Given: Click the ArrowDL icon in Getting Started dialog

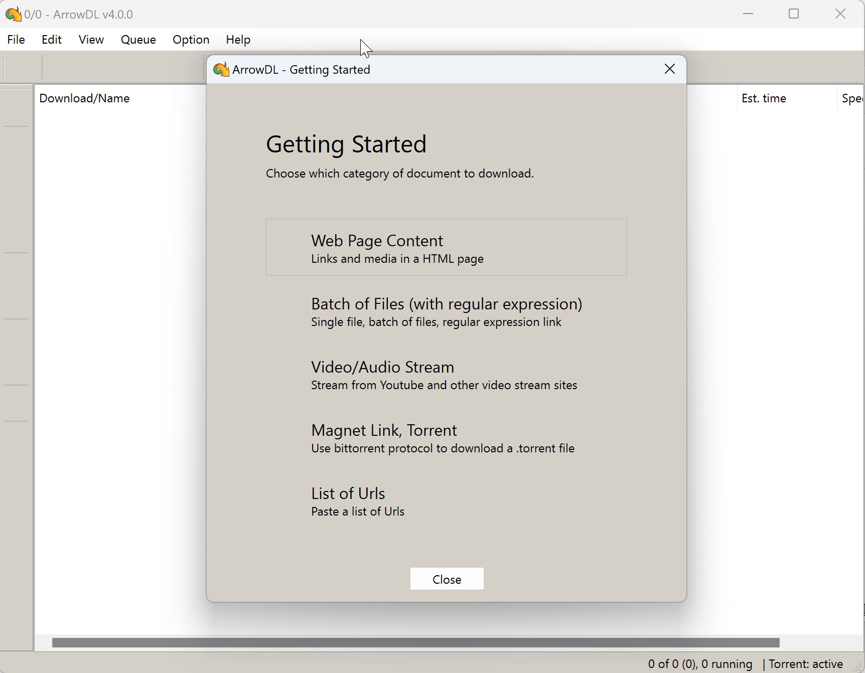Looking at the screenshot, I should [221, 69].
